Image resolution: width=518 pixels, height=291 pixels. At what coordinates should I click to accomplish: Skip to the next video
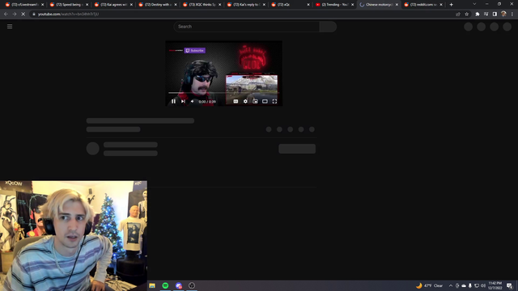click(183, 101)
